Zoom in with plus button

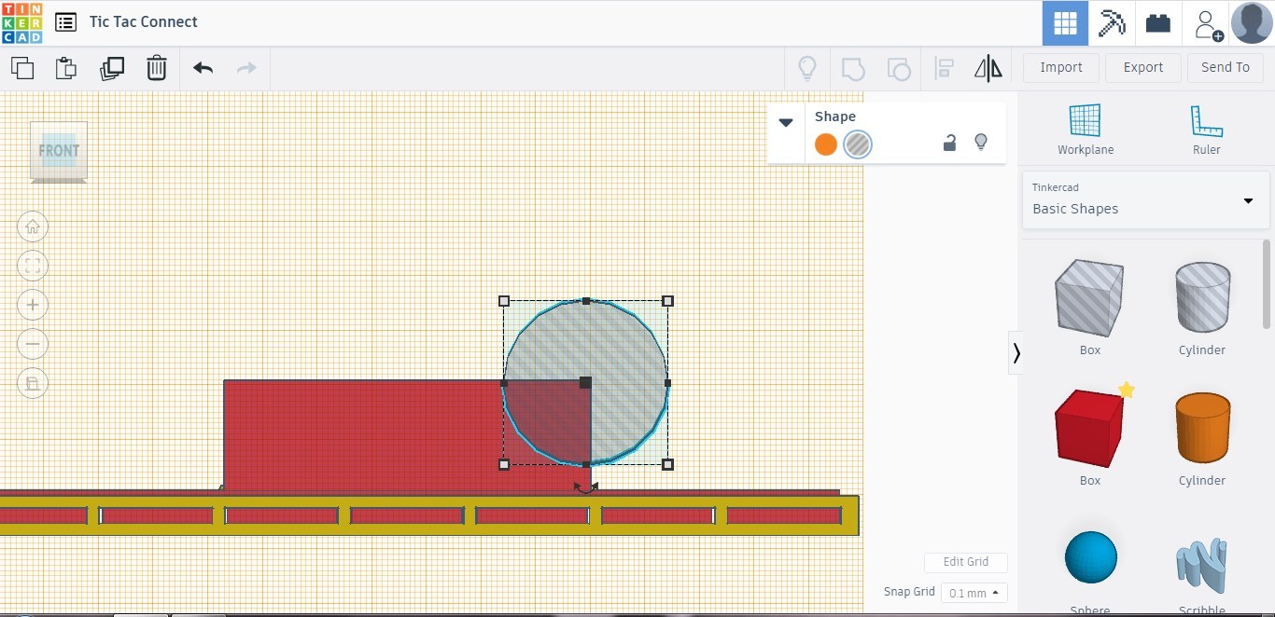click(33, 305)
